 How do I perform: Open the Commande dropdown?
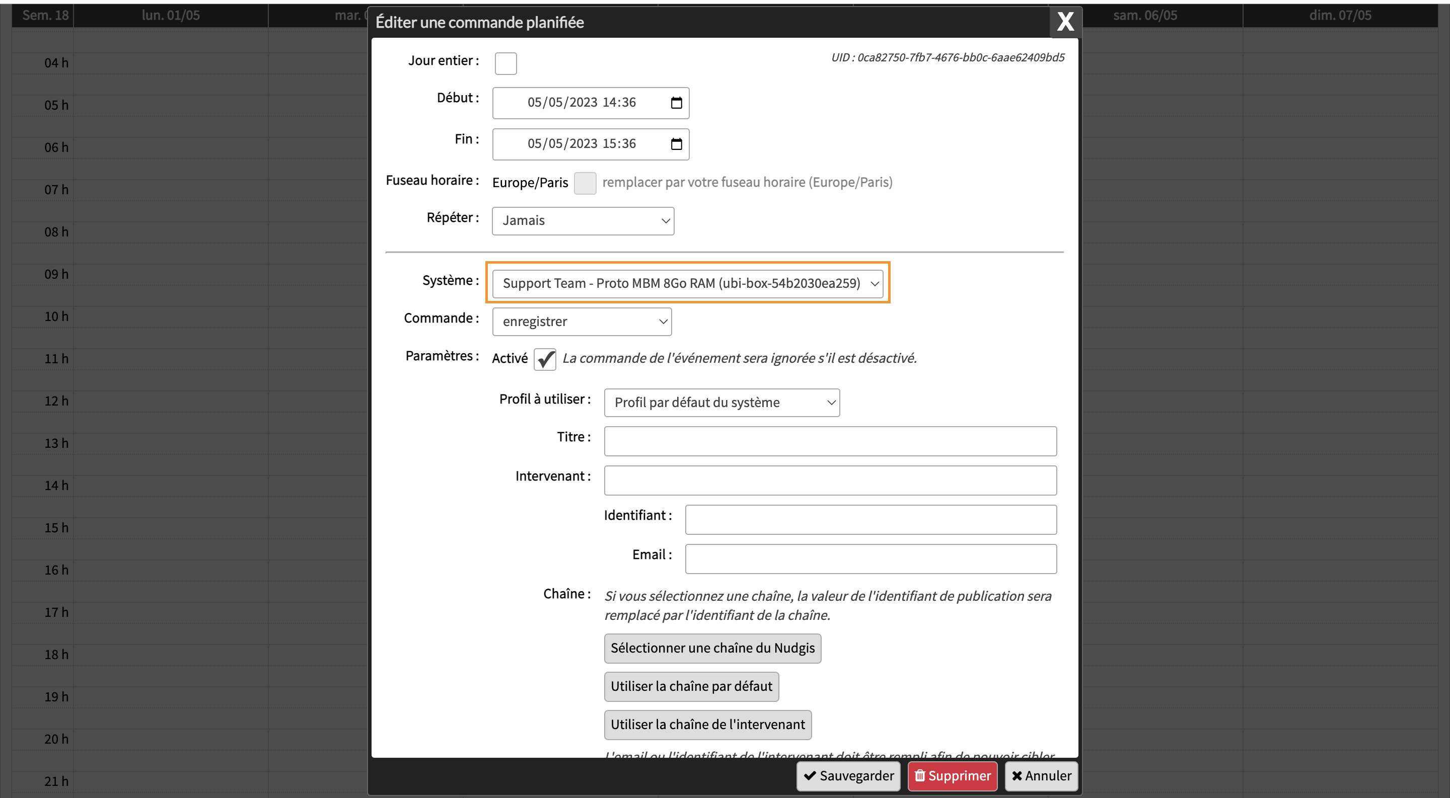[x=582, y=322]
